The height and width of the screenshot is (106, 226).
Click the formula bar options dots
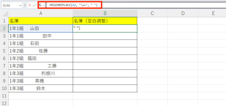(x=25, y=5)
